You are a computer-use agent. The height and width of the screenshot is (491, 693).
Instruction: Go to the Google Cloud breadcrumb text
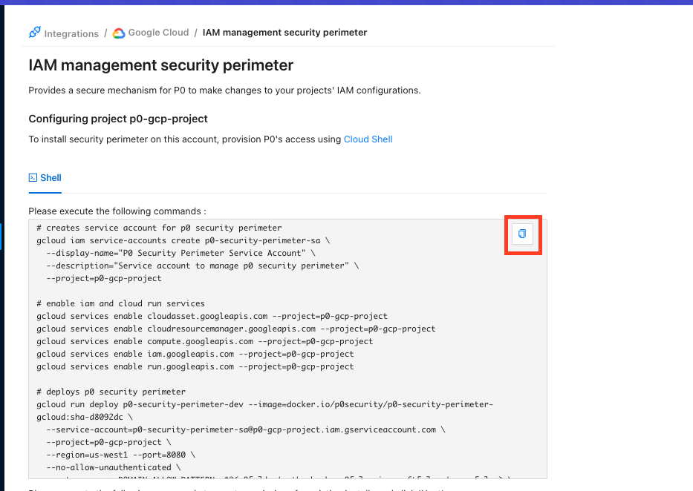click(x=158, y=33)
